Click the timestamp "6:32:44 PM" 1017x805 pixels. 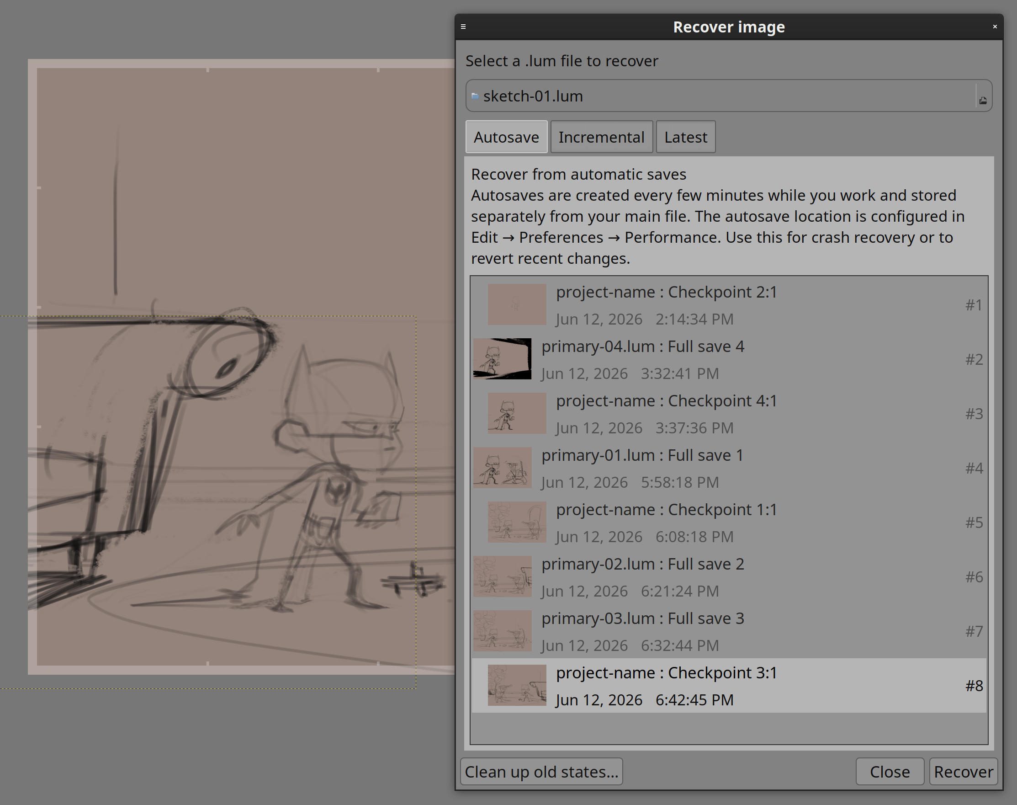tap(680, 646)
